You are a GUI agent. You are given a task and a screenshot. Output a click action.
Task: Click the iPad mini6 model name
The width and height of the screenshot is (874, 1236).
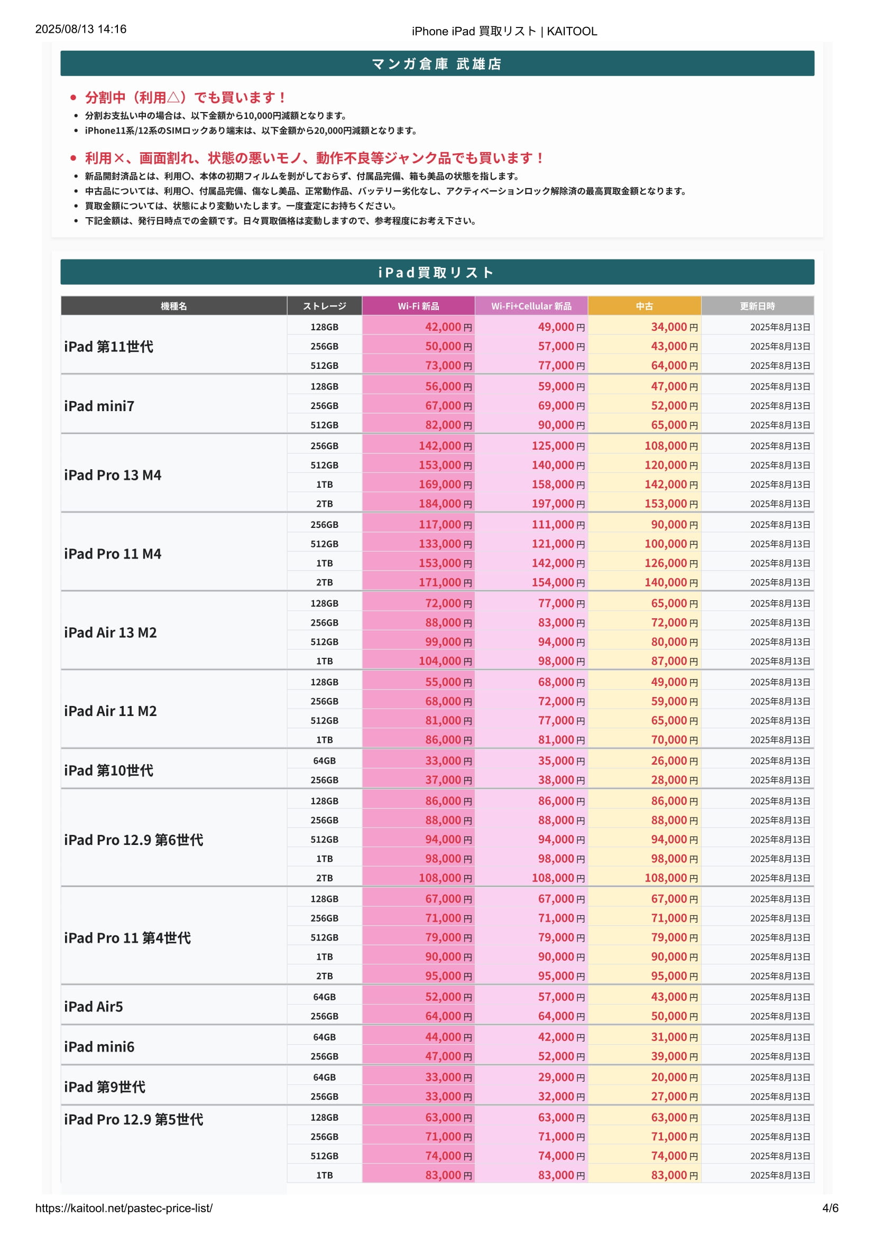point(99,1046)
